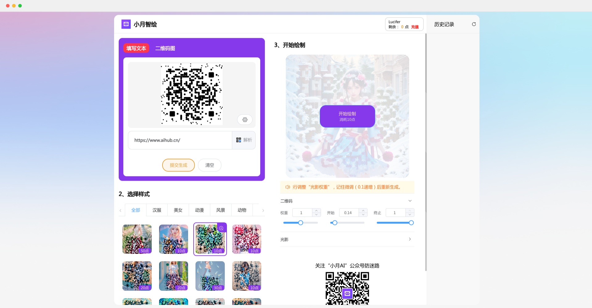Screen dimensions: 592x308
Task: Select the 美女 style category tab
Action: pos(178,210)
